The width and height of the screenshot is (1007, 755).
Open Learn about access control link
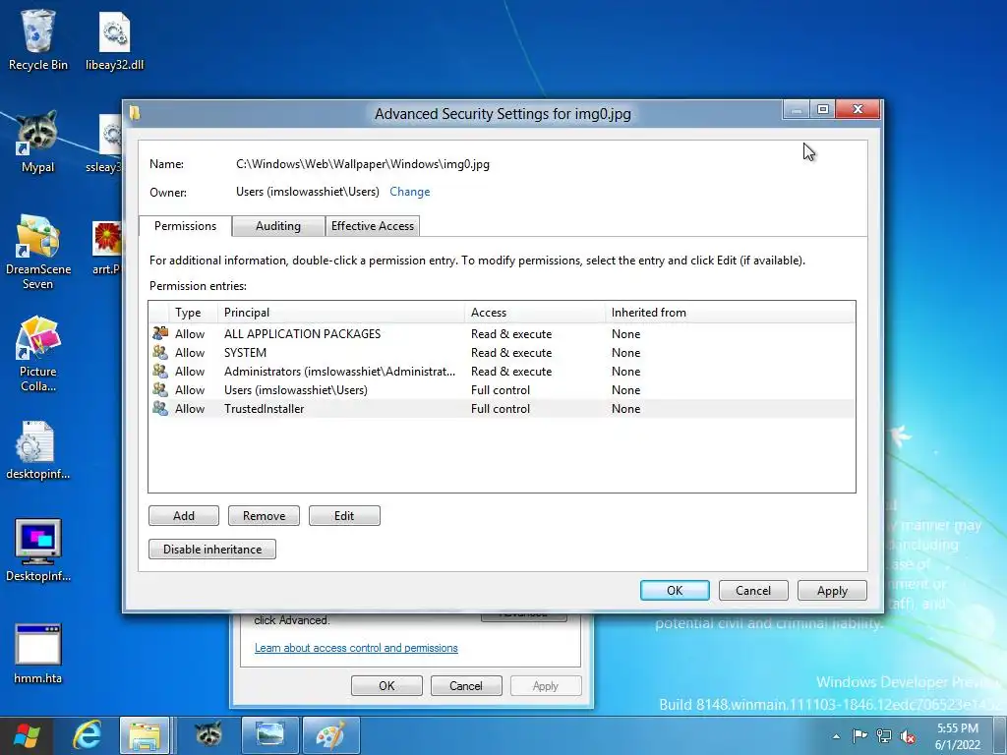pos(356,648)
